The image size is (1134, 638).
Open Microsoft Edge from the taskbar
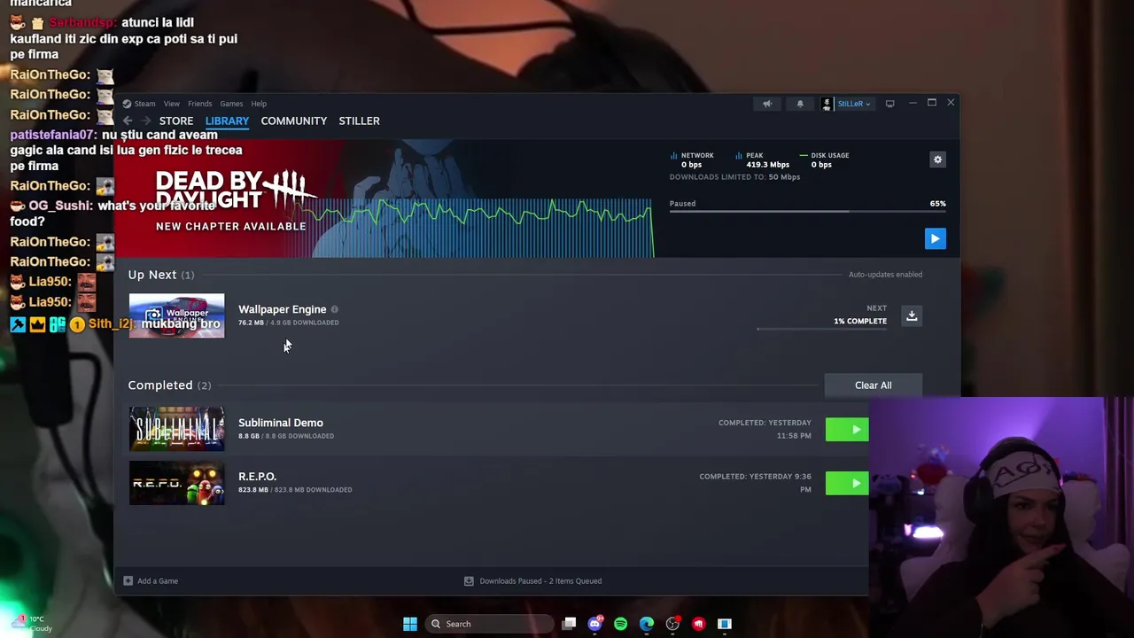tap(647, 624)
